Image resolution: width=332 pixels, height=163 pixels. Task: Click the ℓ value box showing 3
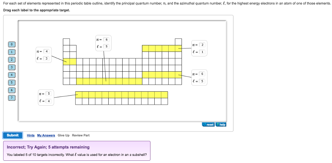[x=47, y=59]
